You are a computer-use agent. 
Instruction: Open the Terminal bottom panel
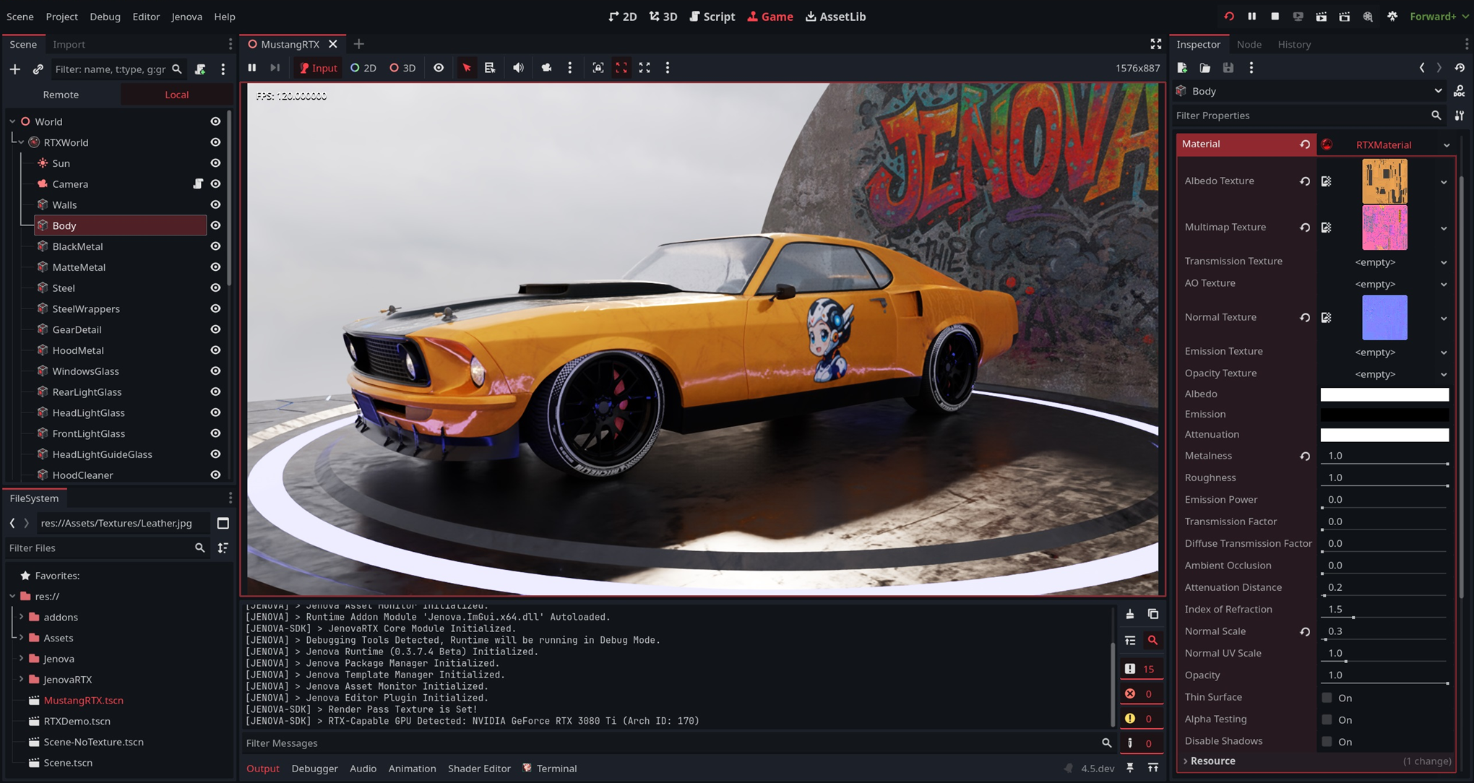click(549, 769)
